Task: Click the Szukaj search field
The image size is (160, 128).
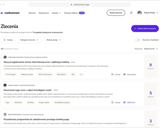Action: point(8,40)
